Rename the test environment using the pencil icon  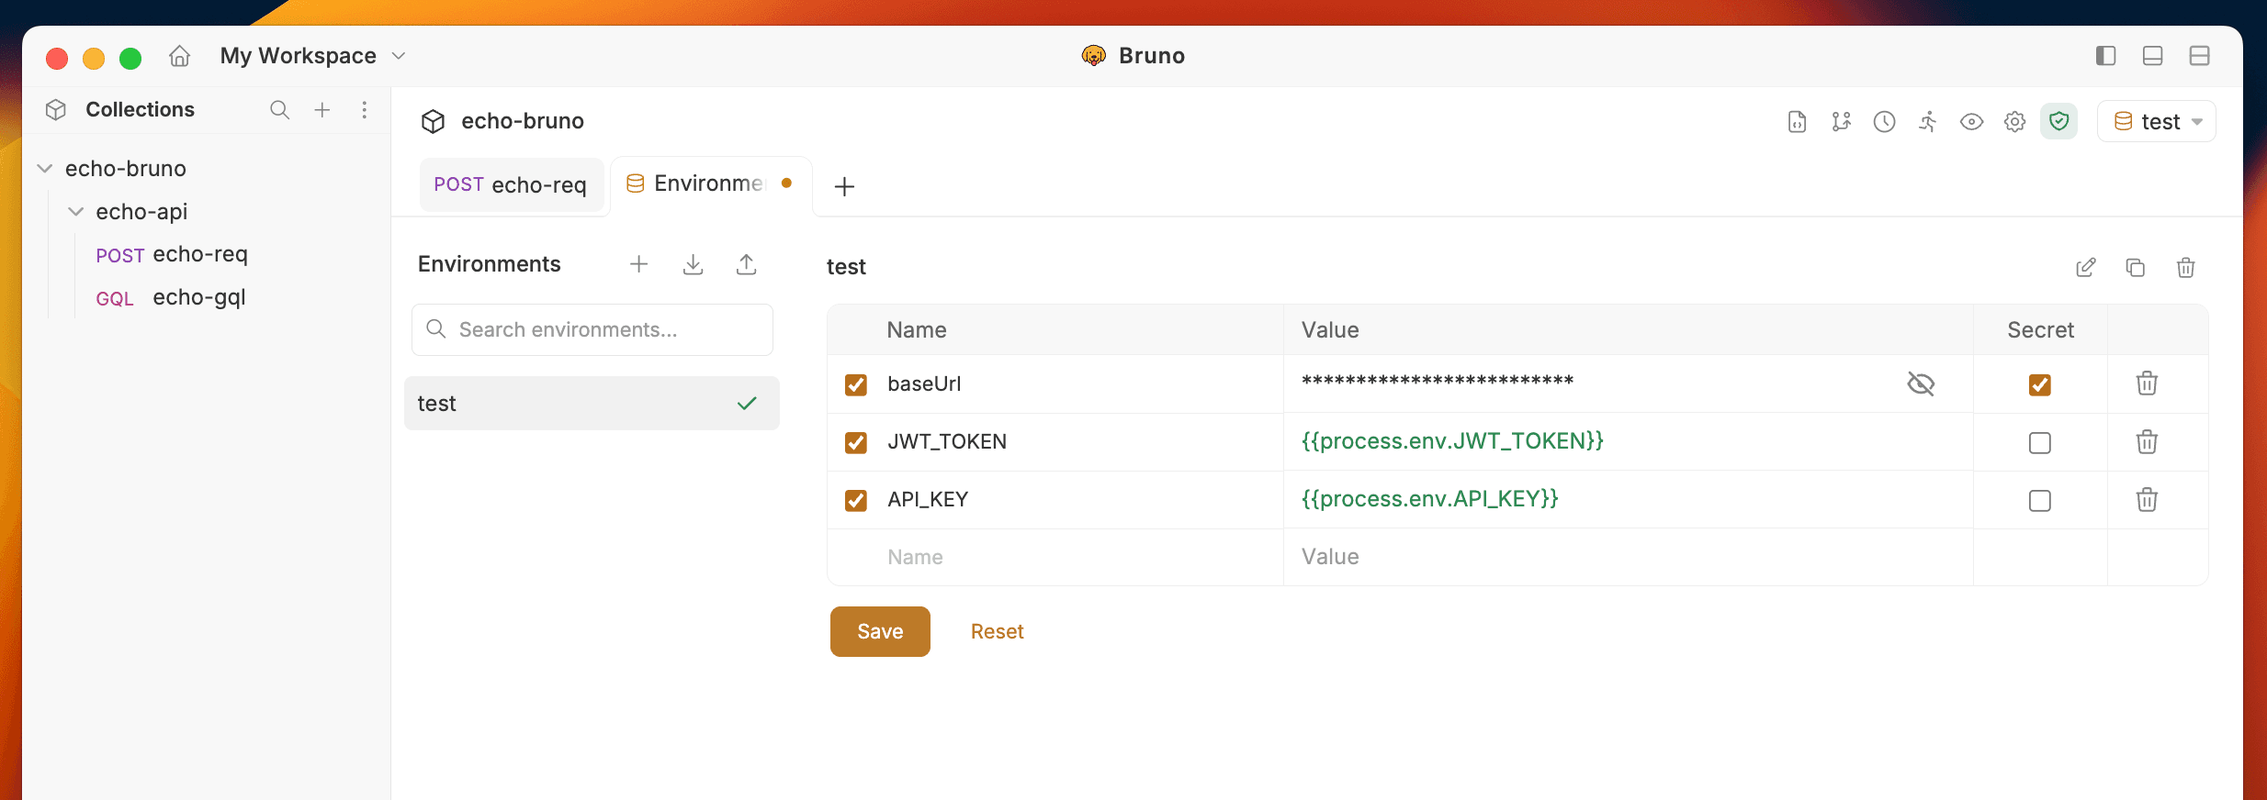pyautogui.click(x=2085, y=268)
